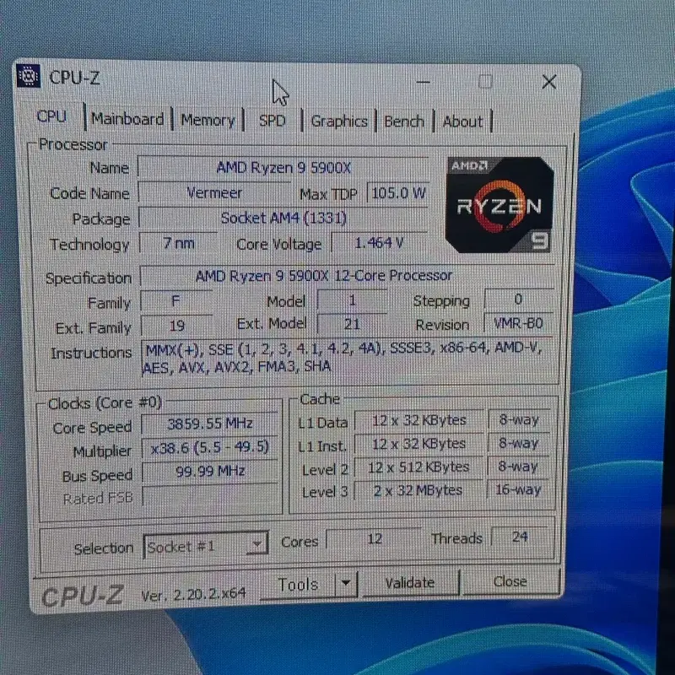Click the Level 3 value 2 x 32 MBytes
This screenshot has width=675, height=675.
[418, 490]
